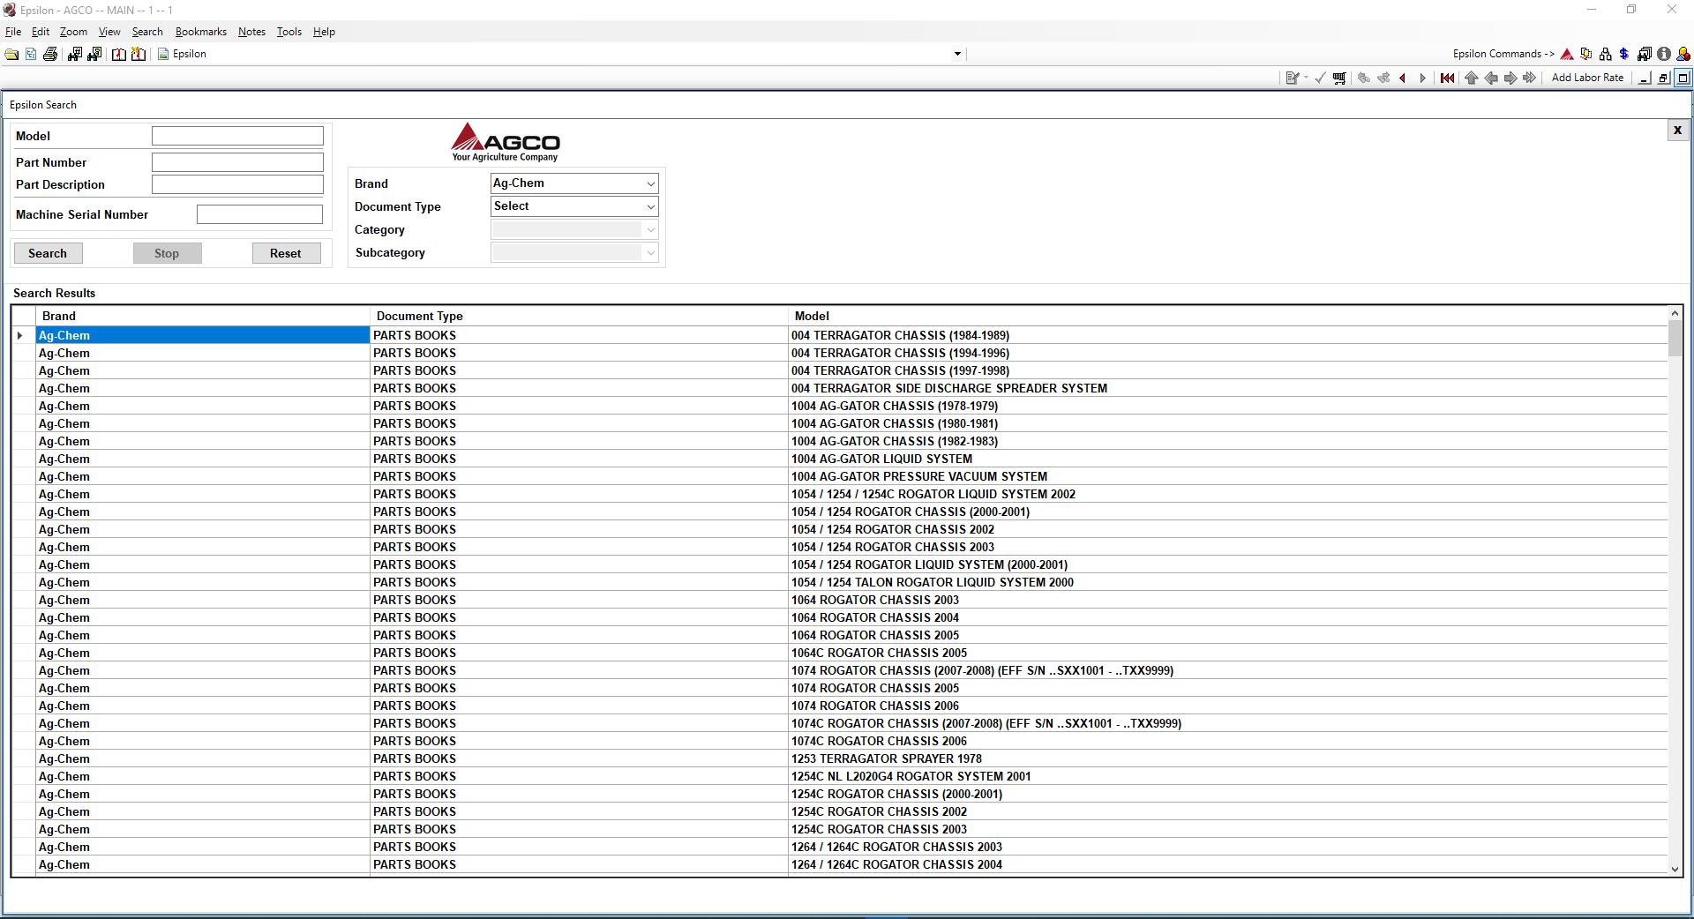
Task: Open the Edit menu
Action: point(41,32)
